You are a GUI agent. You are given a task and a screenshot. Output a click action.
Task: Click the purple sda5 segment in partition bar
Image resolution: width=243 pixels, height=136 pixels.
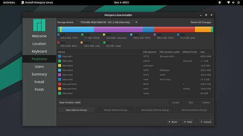point(118,30)
